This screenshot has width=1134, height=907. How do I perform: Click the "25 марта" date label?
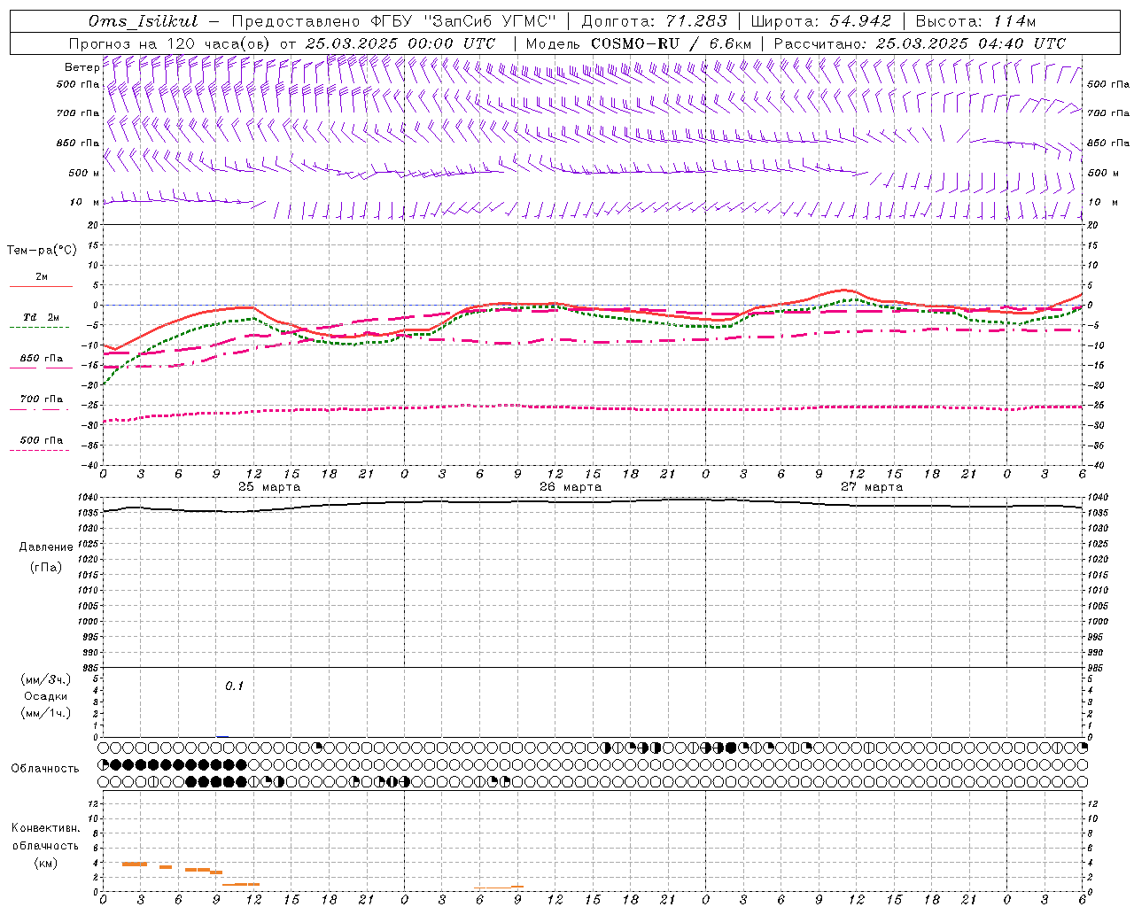point(269,487)
